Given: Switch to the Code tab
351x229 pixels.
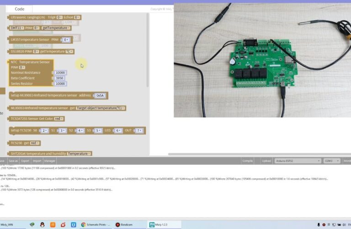Looking at the screenshot, I should pyautogui.click(x=19, y=9).
